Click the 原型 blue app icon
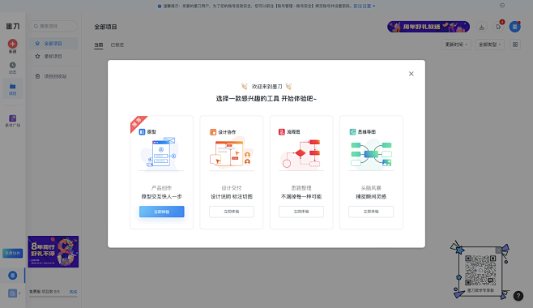 tap(142, 132)
